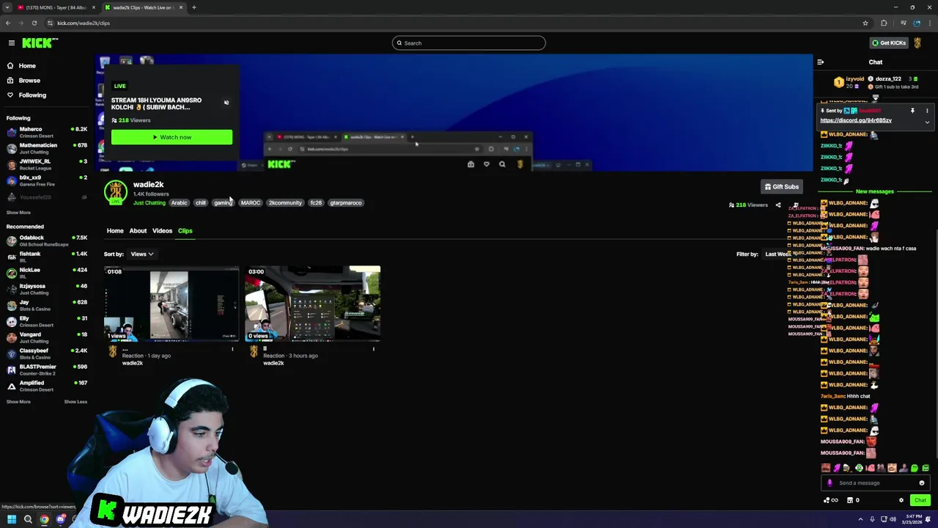
Task: Click the Gift Subs button
Action: (x=781, y=187)
